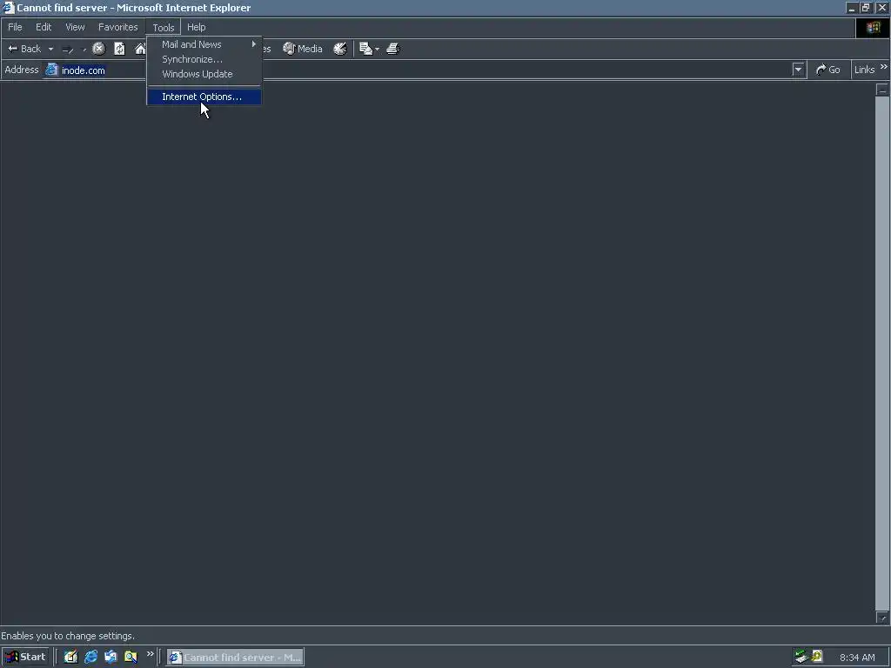Open the History toolbar icon
This screenshot has height=668, width=891.
340,49
